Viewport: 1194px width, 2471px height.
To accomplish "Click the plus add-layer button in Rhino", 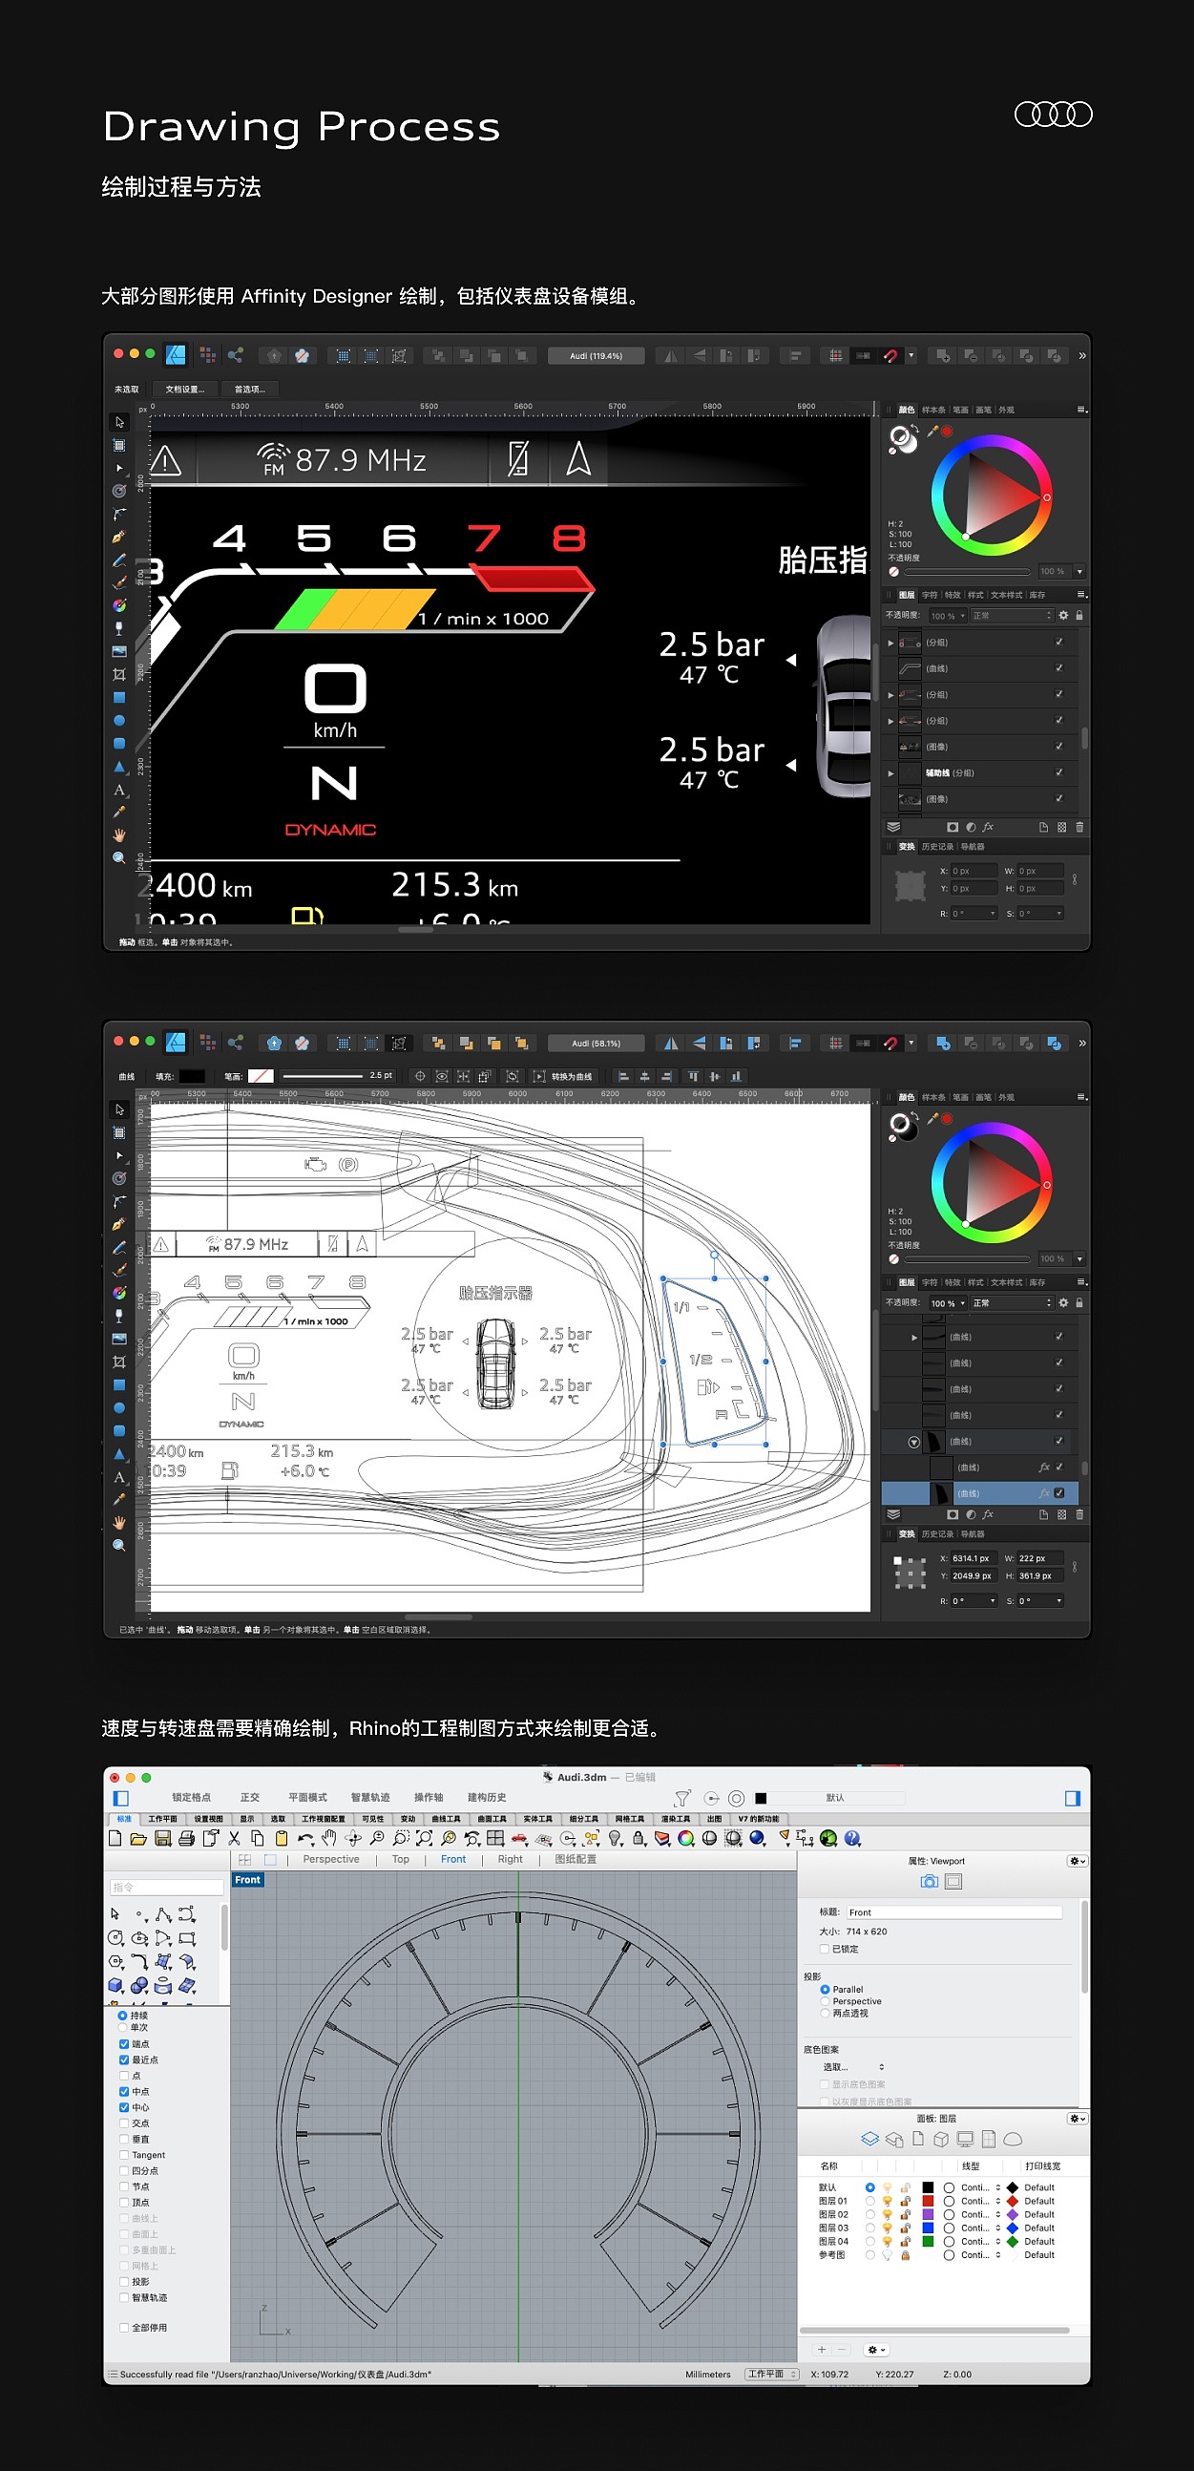I will tap(822, 2349).
